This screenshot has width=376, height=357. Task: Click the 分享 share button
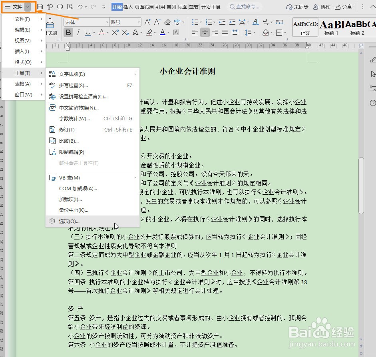[x=343, y=7]
